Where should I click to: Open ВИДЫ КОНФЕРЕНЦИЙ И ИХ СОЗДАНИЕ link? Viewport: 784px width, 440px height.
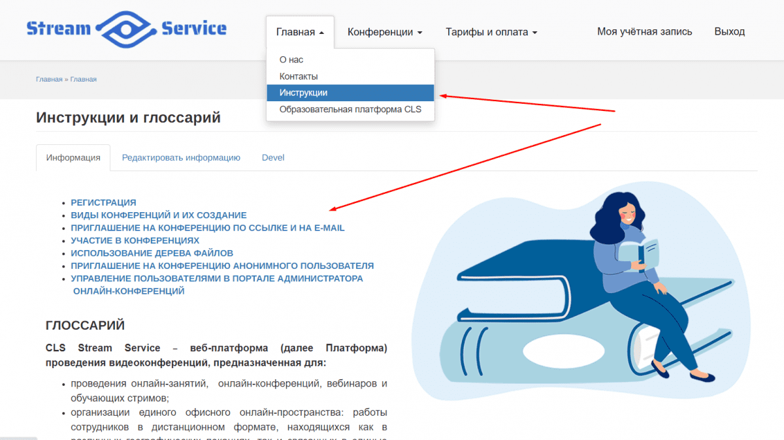pos(158,215)
